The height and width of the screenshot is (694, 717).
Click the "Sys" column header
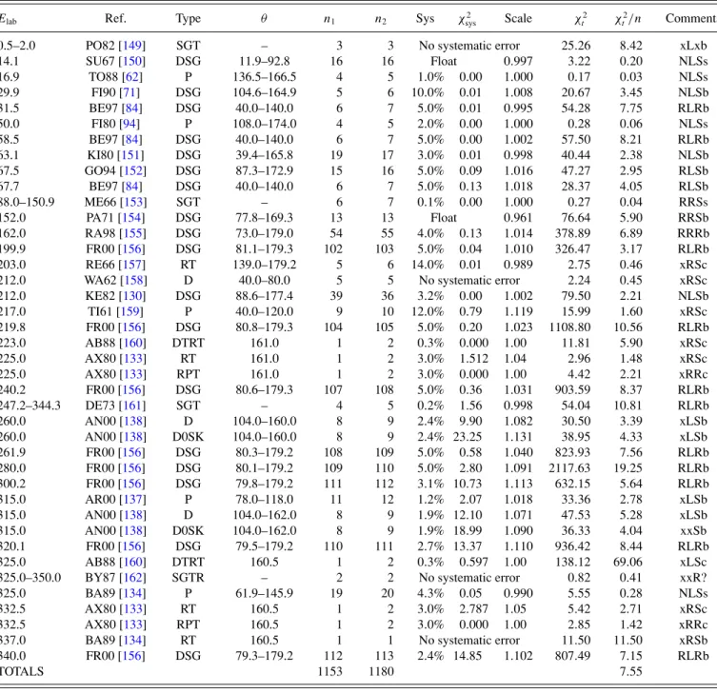click(425, 19)
